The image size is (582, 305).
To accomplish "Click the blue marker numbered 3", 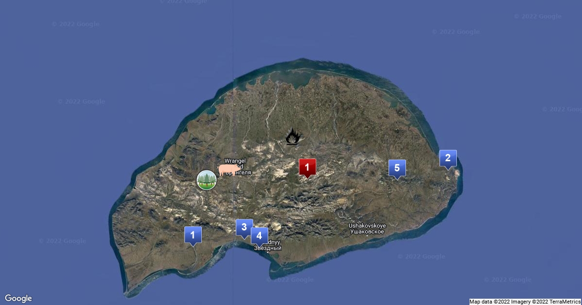I will [x=244, y=227].
